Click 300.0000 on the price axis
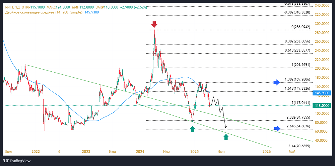The image size is (335, 166). pyautogui.click(x=323, y=24)
